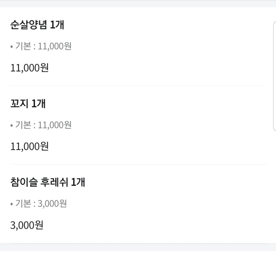This screenshot has width=276, height=255.
Task: Click the divider line below 순살양념 price
Action: pyautogui.click(x=138, y=86)
